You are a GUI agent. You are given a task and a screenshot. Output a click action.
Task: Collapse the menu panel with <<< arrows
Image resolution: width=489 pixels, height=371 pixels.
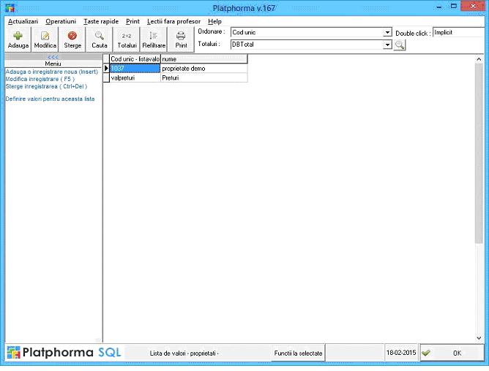[x=53, y=57]
